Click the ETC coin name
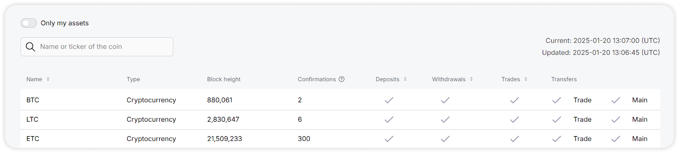679x153 pixels. pyautogui.click(x=33, y=139)
